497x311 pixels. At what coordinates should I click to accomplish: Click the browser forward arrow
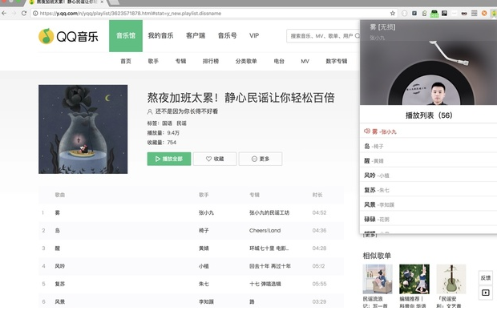(14, 14)
